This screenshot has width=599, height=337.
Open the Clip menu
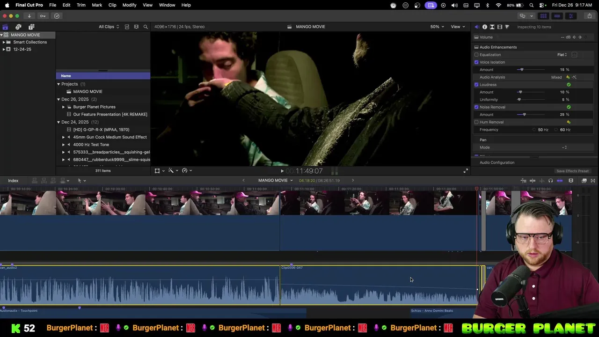click(112, 5)
